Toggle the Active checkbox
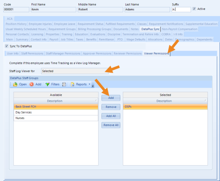Image resolution: width=220 pixels, height=181 pixels. [x=194, y=9]
